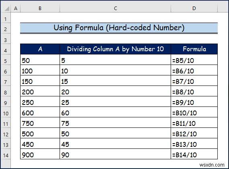Image resolution: width=229 pixels, height=169 pixels.
Task: Select cell with value 250
Action: coord(40,102)
